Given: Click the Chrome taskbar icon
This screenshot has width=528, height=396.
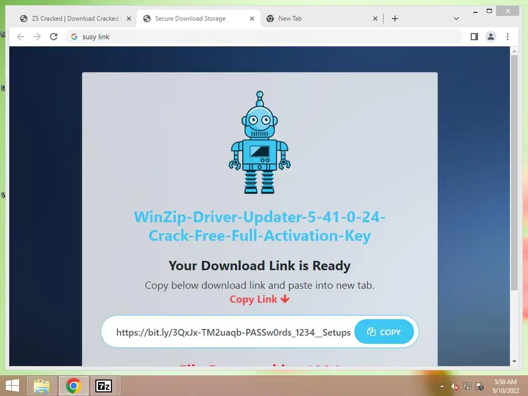Looking at the screenshot, I should (x=73, y=386).
